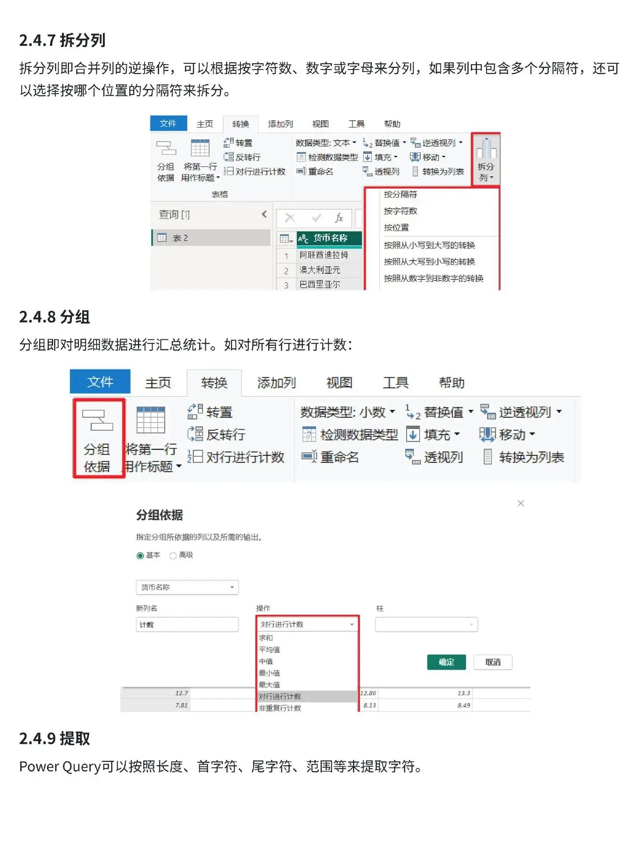
Task: Choose 按字符数 from split menu
Action: 400,211
